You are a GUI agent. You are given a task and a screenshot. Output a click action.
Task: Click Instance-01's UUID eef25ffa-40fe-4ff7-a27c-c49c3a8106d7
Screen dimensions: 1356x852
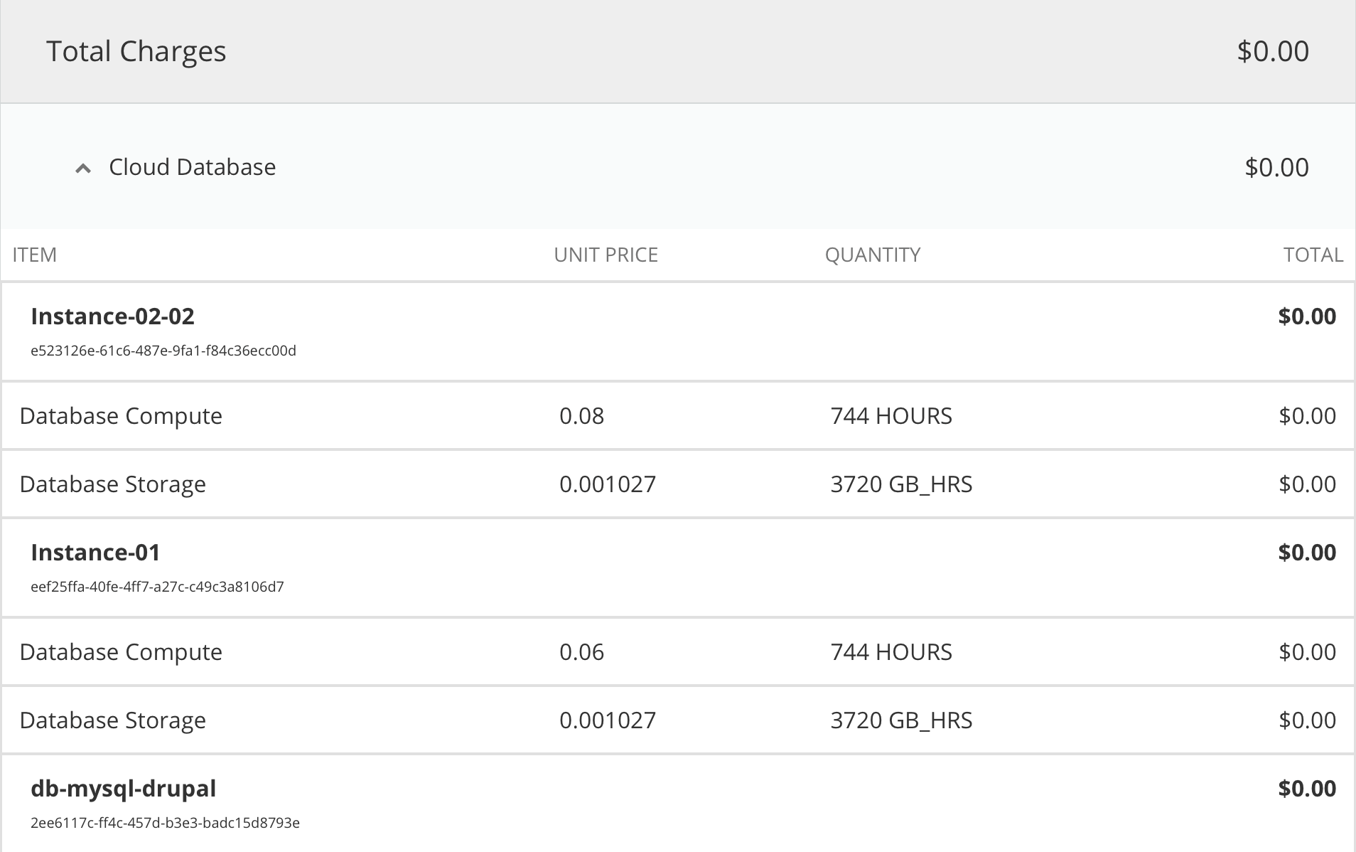(157, 587)
